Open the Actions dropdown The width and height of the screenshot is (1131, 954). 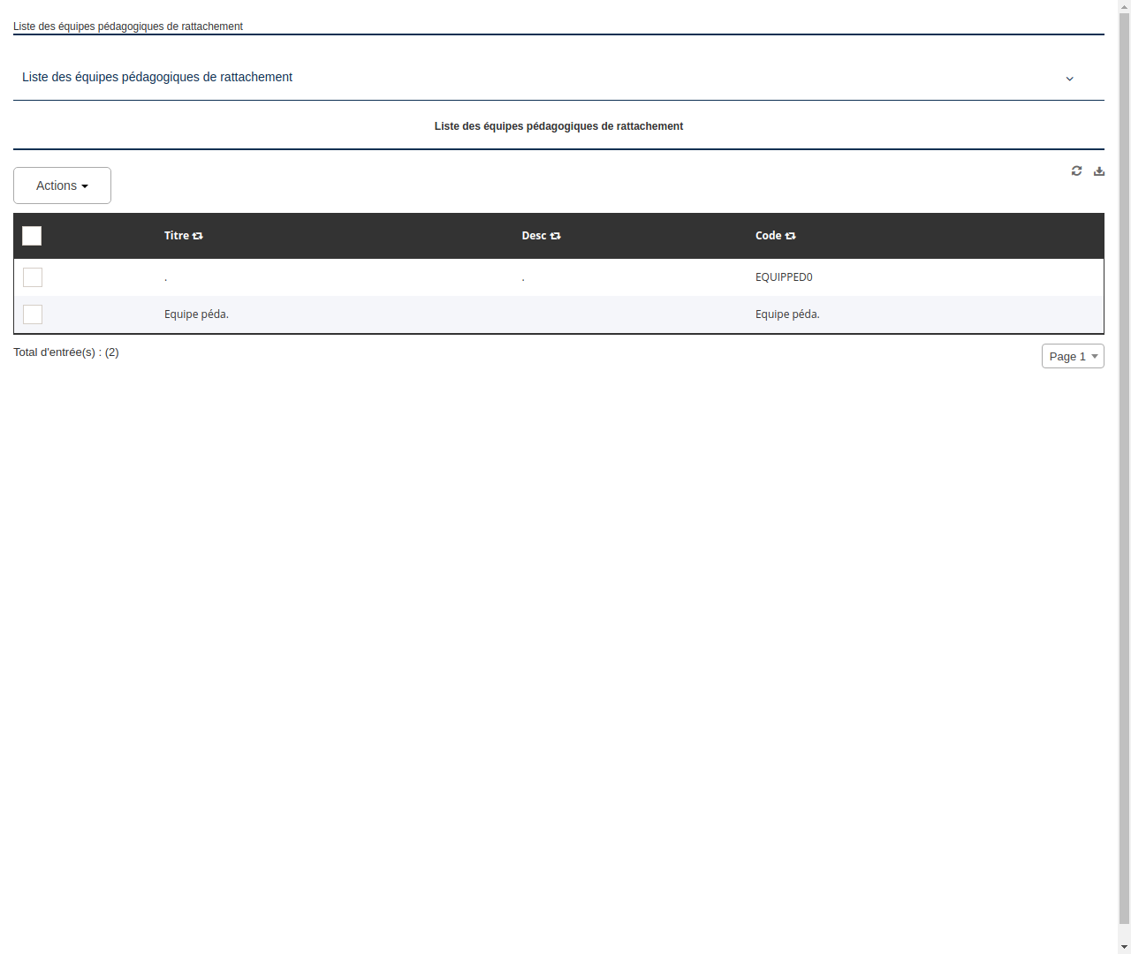[62, 185]
